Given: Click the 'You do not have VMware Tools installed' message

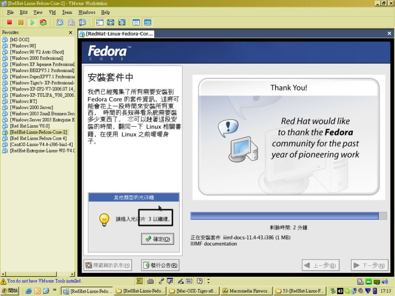Looking at the screenshot, I should click(x=44, y=281).
